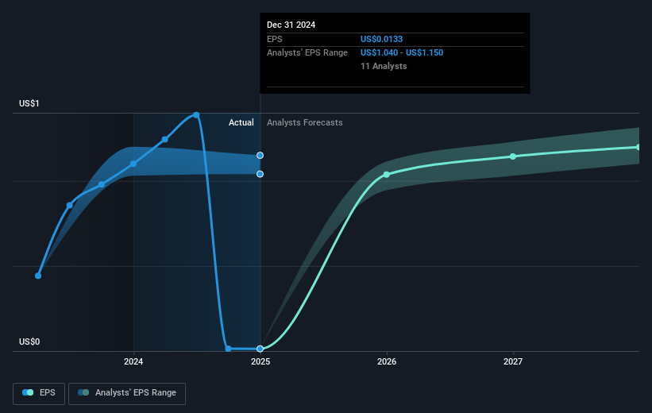Click the EPS data point just before 2025

(228, 349)
